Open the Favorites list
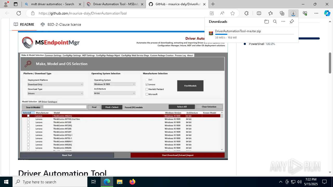The image size is (333, 187). [271, 13]
